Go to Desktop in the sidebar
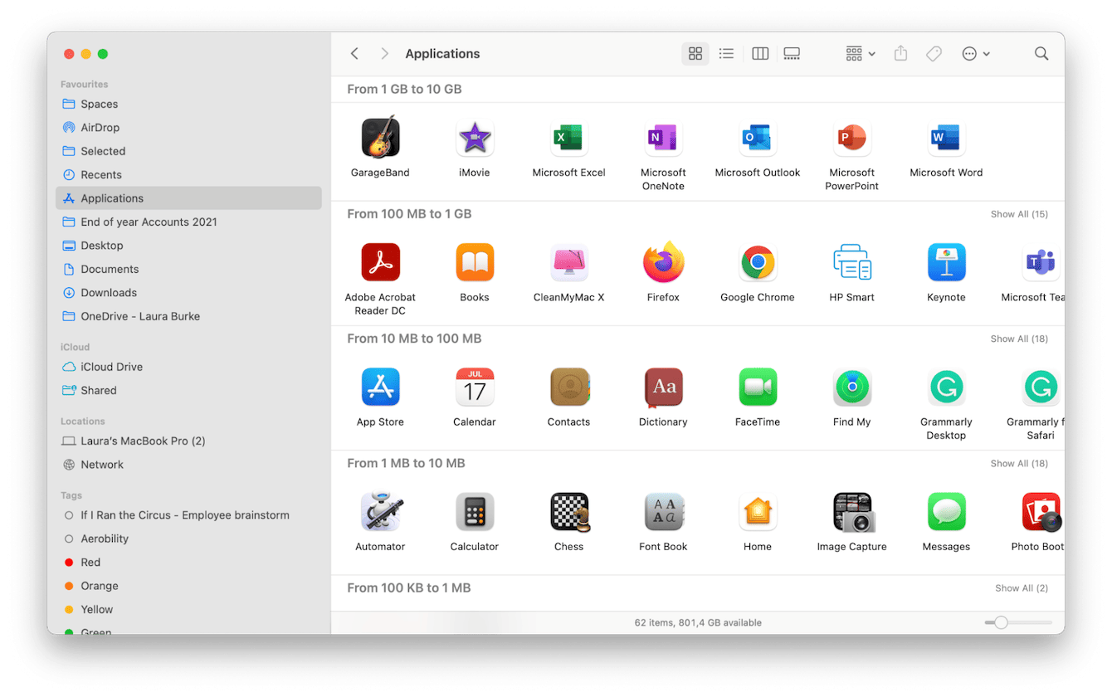Image resolution: width=1112 pixels, height=697 pixels. tap(188, 246)
